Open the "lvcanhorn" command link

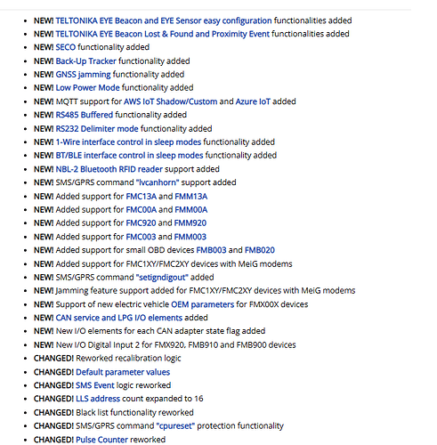[x=159, y=182]
